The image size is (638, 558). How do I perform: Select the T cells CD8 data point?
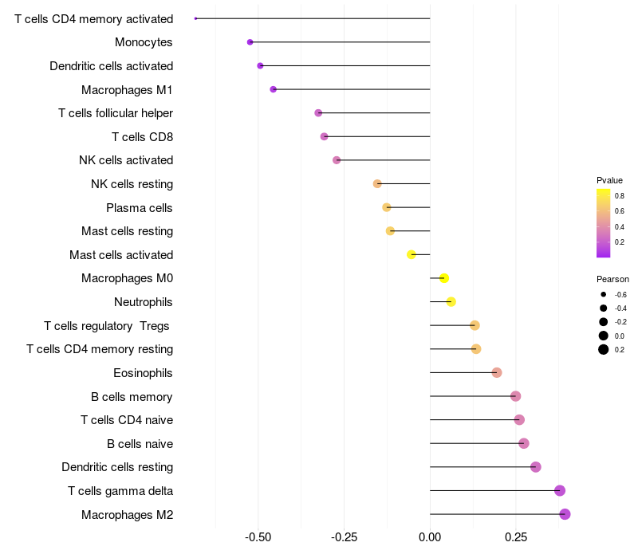[x=324, y=136]
